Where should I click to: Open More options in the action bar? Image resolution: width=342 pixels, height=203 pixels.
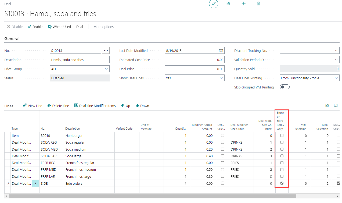click(x=103, y=27)
